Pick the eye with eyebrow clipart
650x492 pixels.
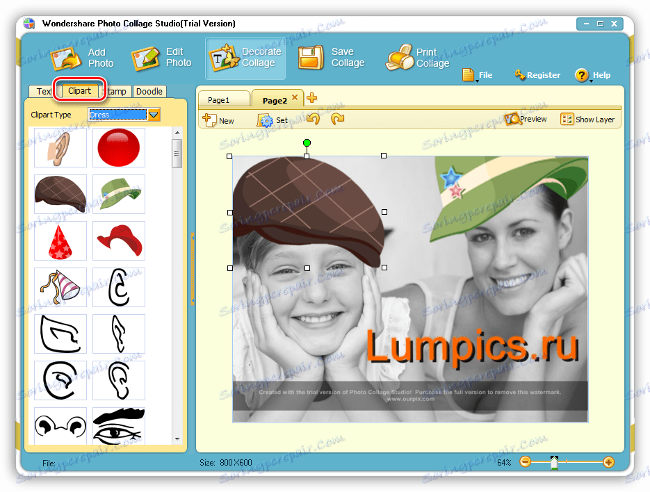[x=119, y=426]
